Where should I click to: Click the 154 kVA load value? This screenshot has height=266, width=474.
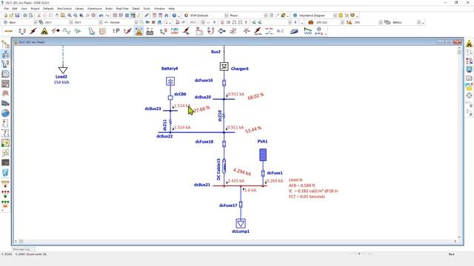(x=61, y=82)
